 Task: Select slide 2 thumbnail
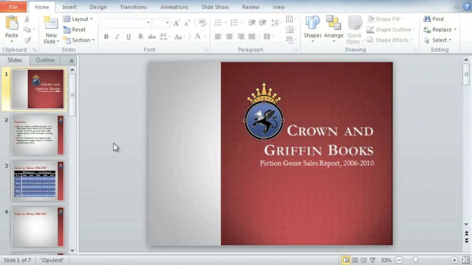tap(38, 135)
